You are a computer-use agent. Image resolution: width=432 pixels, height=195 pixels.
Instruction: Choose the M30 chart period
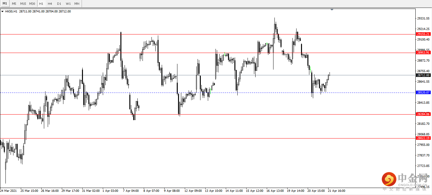(x=32, y=4)
